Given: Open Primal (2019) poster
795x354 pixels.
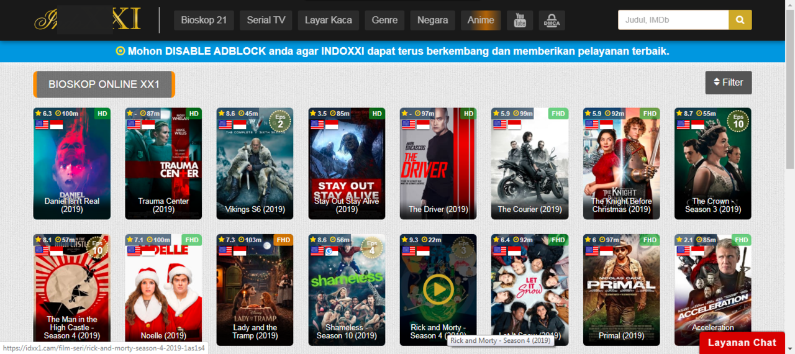Looking at the screenshot, I should pyautogui.click(x=622, y=290).
